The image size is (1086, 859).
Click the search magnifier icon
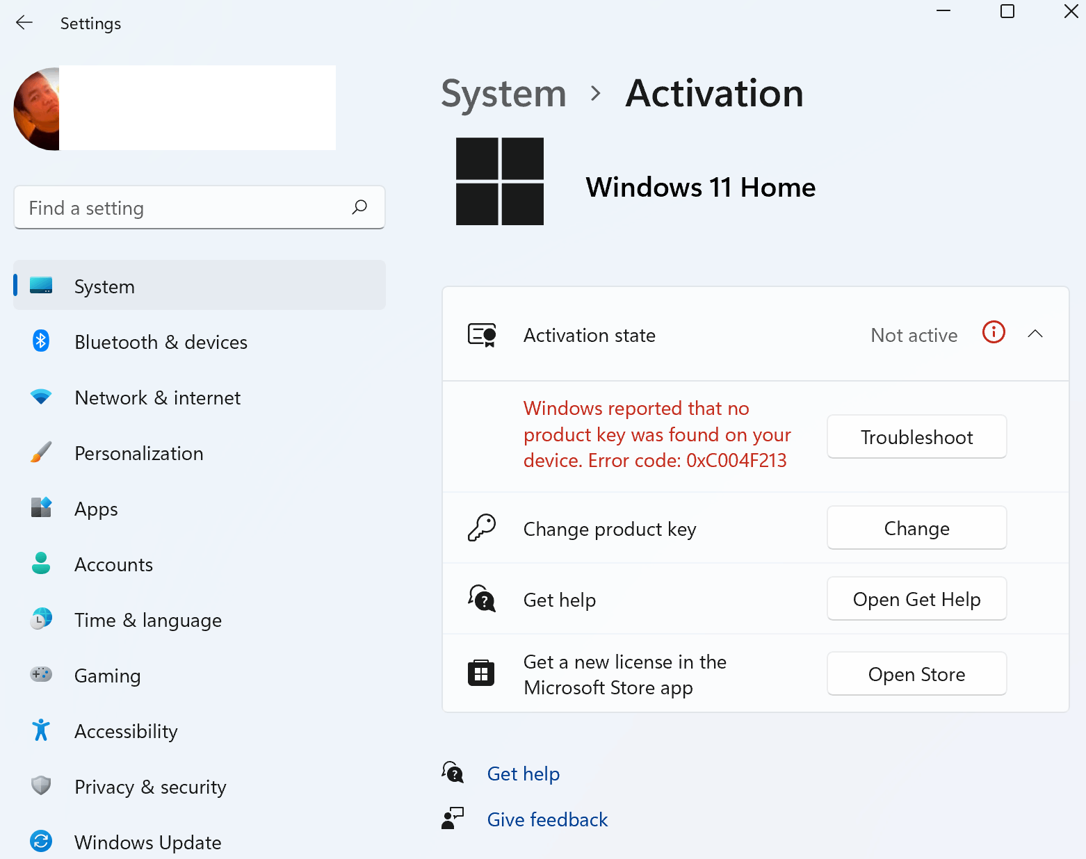tap(359, 207)
